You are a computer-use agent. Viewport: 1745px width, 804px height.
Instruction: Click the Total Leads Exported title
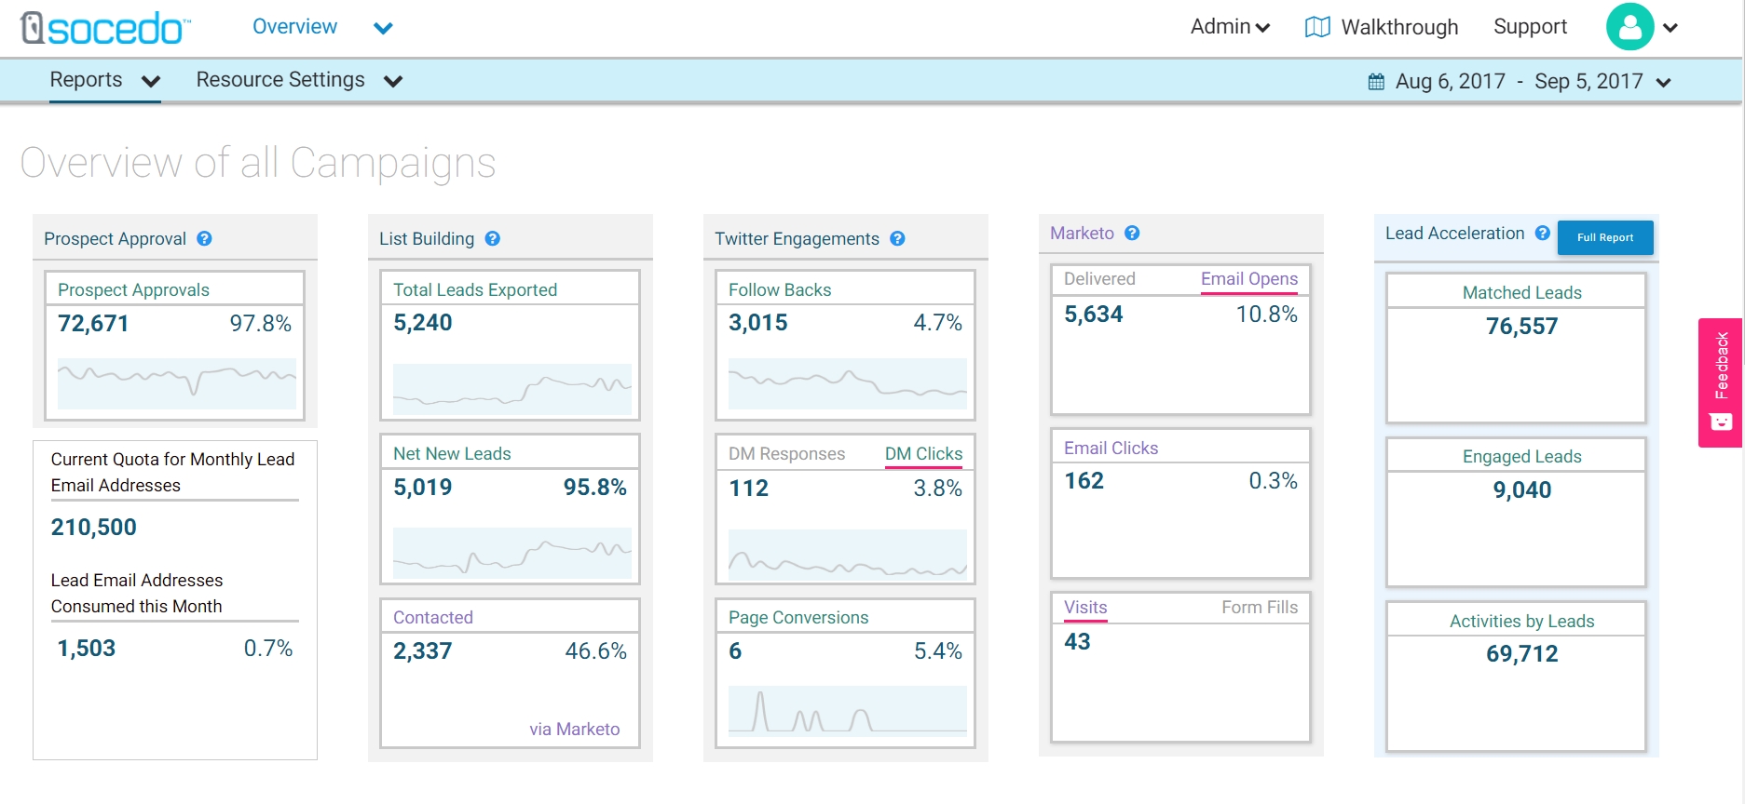(475, 290)
